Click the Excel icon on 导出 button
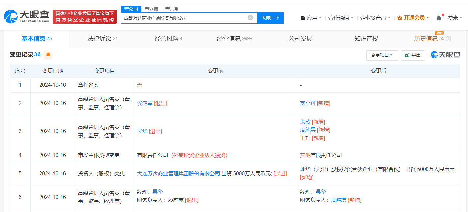This screenshot has width=468, height=212. coord(407,55)
